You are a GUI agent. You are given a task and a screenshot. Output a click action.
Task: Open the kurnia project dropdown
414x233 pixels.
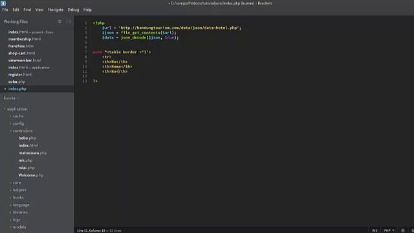11,98
